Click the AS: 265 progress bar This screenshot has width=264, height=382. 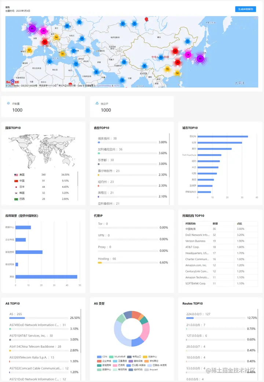(39, 318)
